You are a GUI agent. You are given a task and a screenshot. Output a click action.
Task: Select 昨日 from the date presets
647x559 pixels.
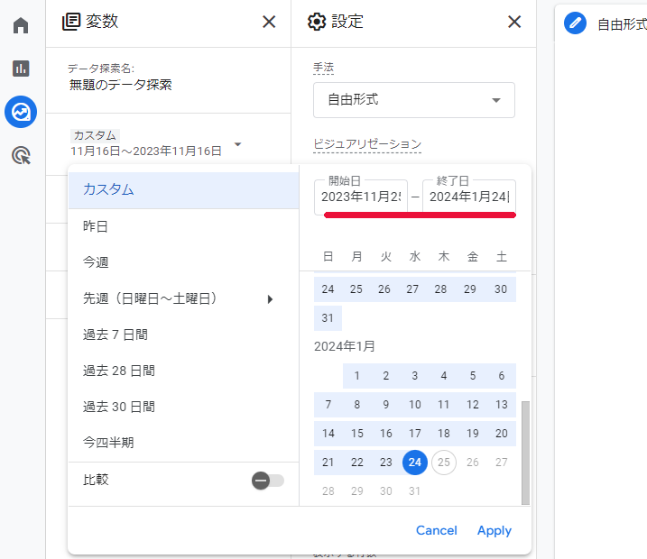(x=96, y=226)
